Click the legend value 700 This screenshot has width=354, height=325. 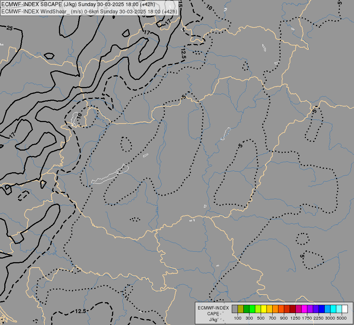pos(272,318)
